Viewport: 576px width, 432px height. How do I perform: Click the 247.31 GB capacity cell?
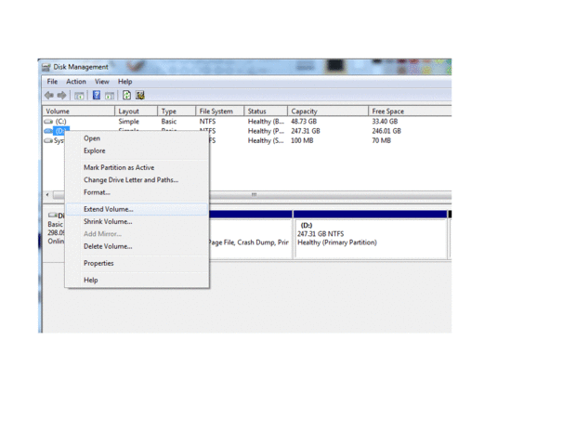click(x=306, y=131)
